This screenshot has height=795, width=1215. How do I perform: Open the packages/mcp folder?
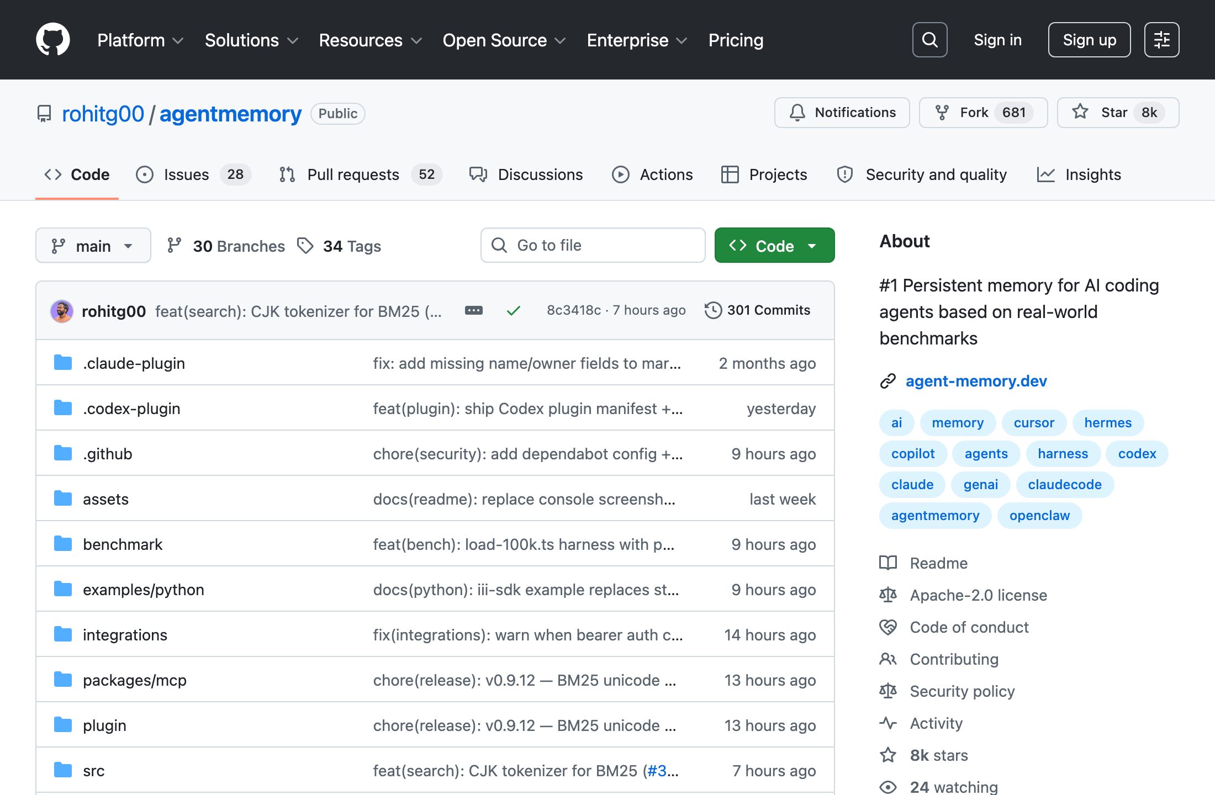coord(135,680)
